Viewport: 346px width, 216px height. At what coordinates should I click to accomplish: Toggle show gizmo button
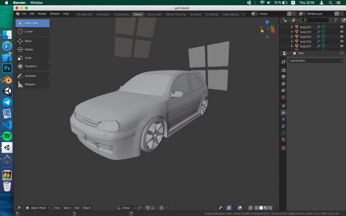click(x=229, y=208)
